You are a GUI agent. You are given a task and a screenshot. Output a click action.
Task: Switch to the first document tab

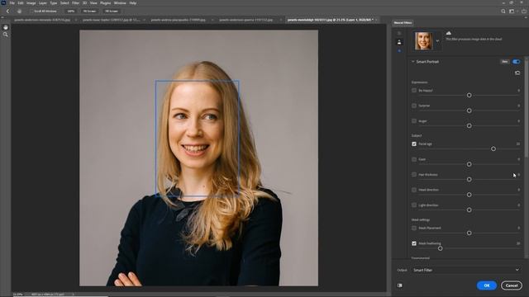(x=42, y=20)
